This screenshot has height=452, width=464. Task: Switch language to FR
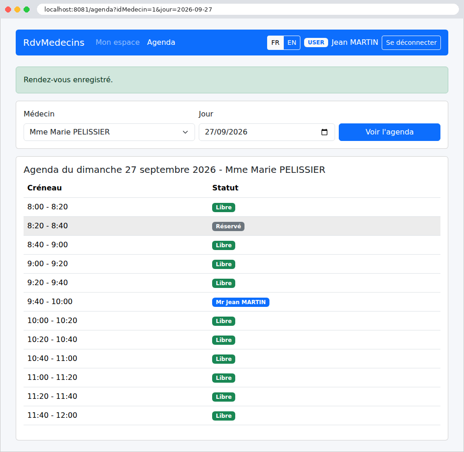tap(275, 43)
